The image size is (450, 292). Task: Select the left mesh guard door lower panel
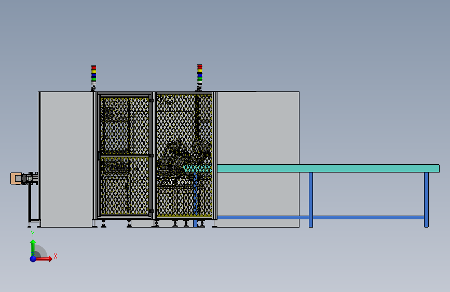[124, 185]
